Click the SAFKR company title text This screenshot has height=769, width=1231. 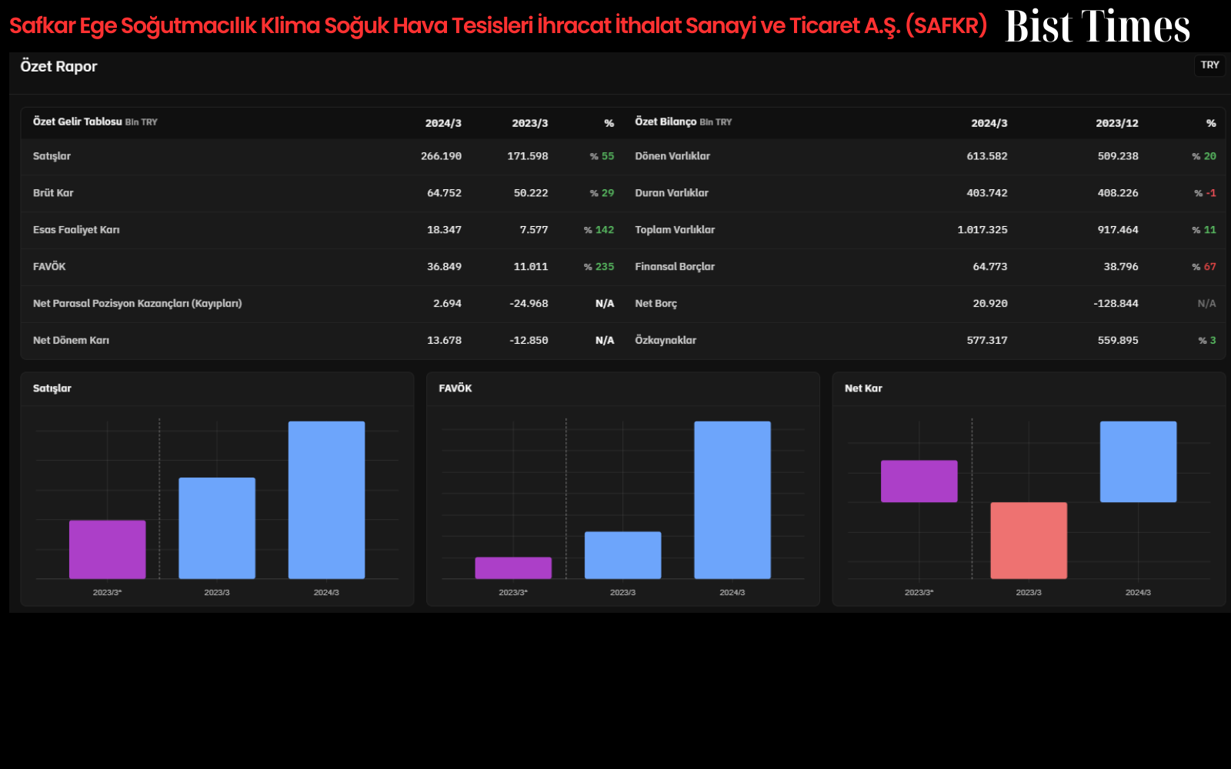click(499, 25)
